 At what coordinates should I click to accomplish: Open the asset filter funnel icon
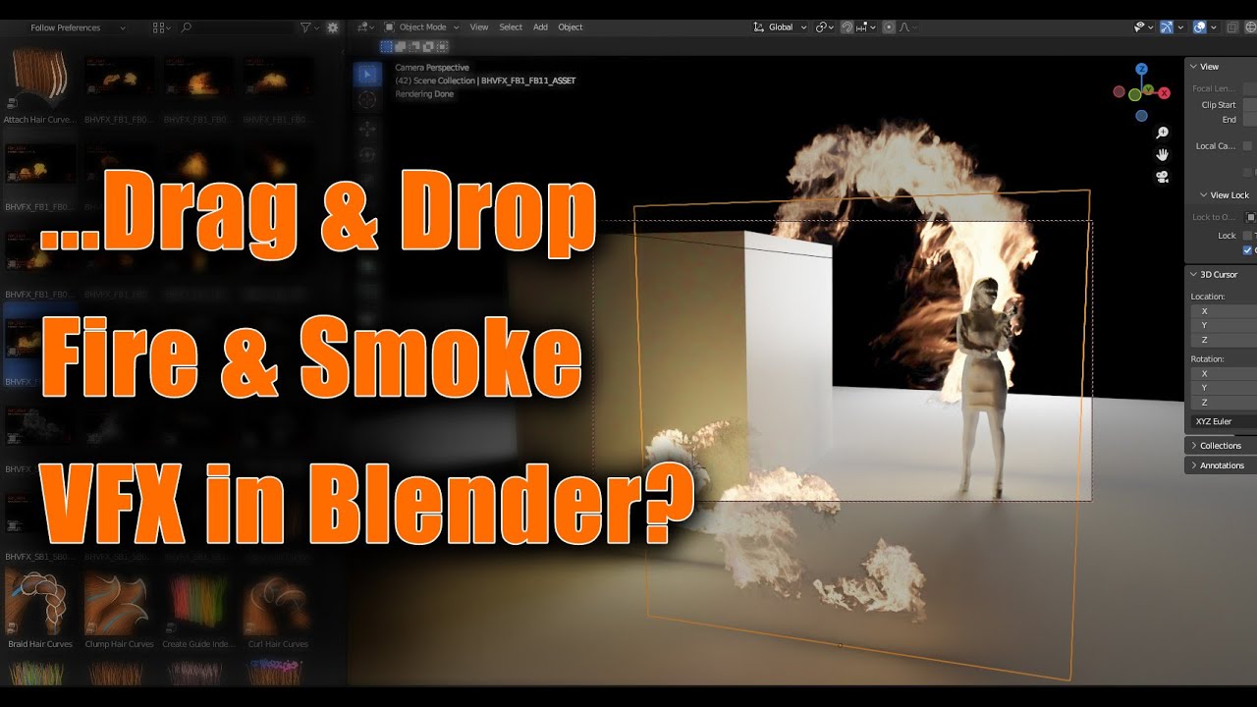pyautogui.click(x=305, y=27)
